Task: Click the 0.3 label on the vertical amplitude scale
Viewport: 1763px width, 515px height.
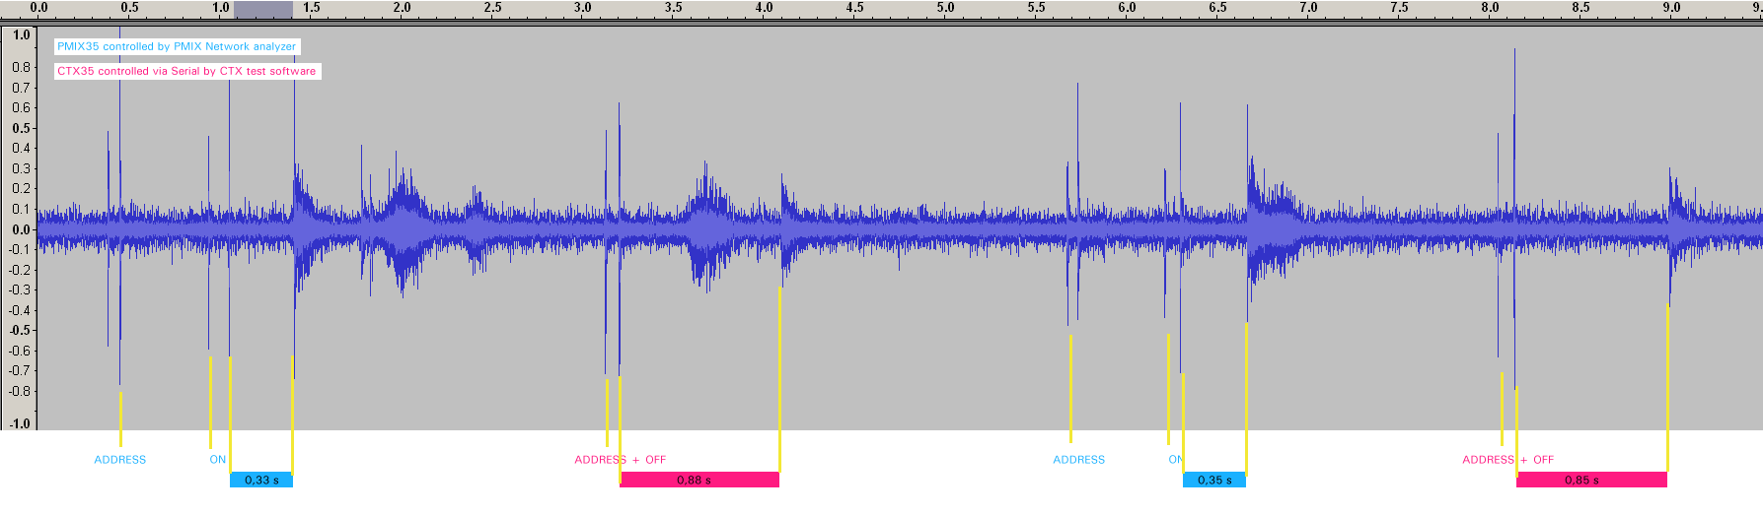Action: [x=21, y=168]
